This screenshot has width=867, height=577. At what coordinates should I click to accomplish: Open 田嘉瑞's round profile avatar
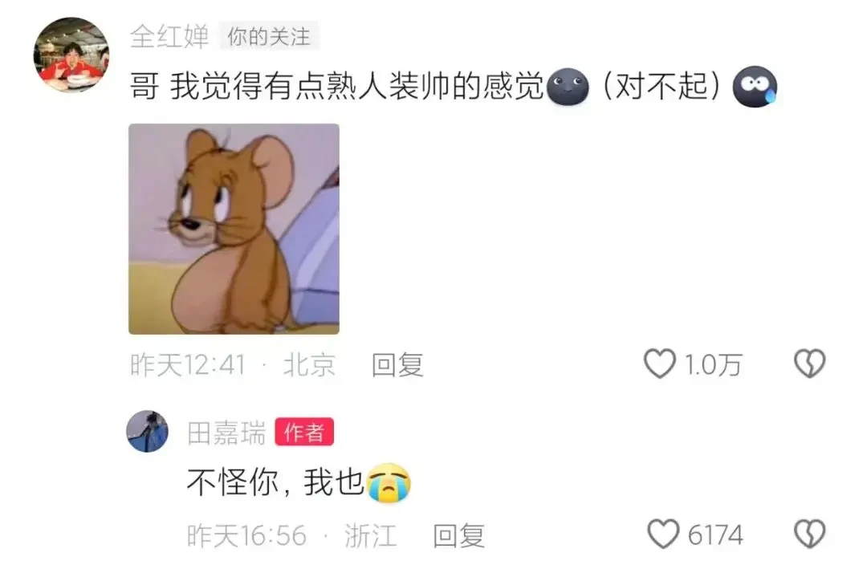147,431
